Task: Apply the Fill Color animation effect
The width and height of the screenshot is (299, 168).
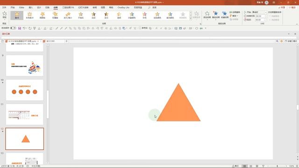Action: click(x=170, y=15)
